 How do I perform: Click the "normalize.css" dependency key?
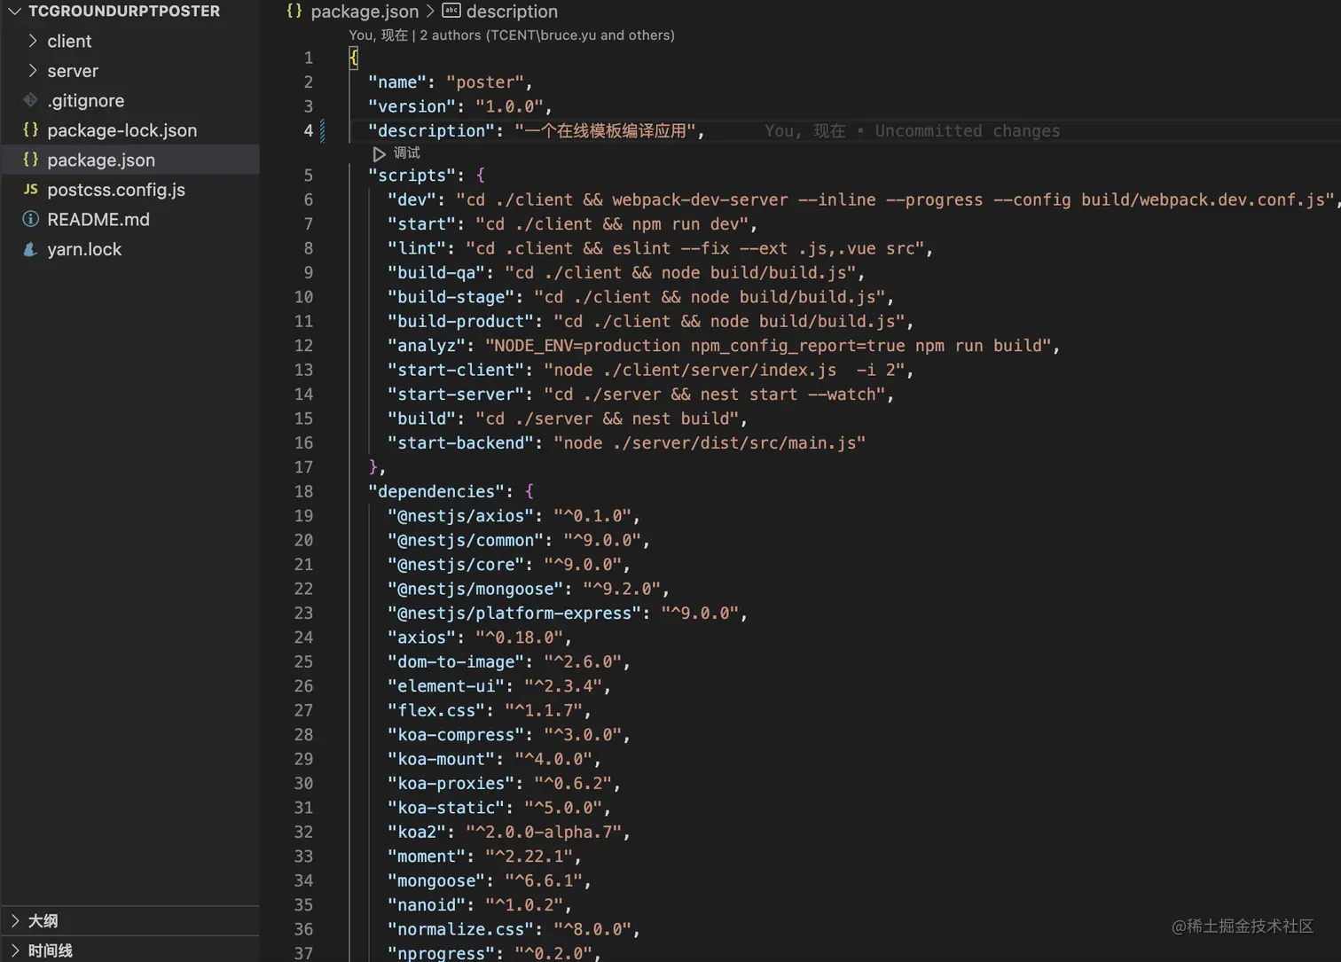click(x=461, y=929)
